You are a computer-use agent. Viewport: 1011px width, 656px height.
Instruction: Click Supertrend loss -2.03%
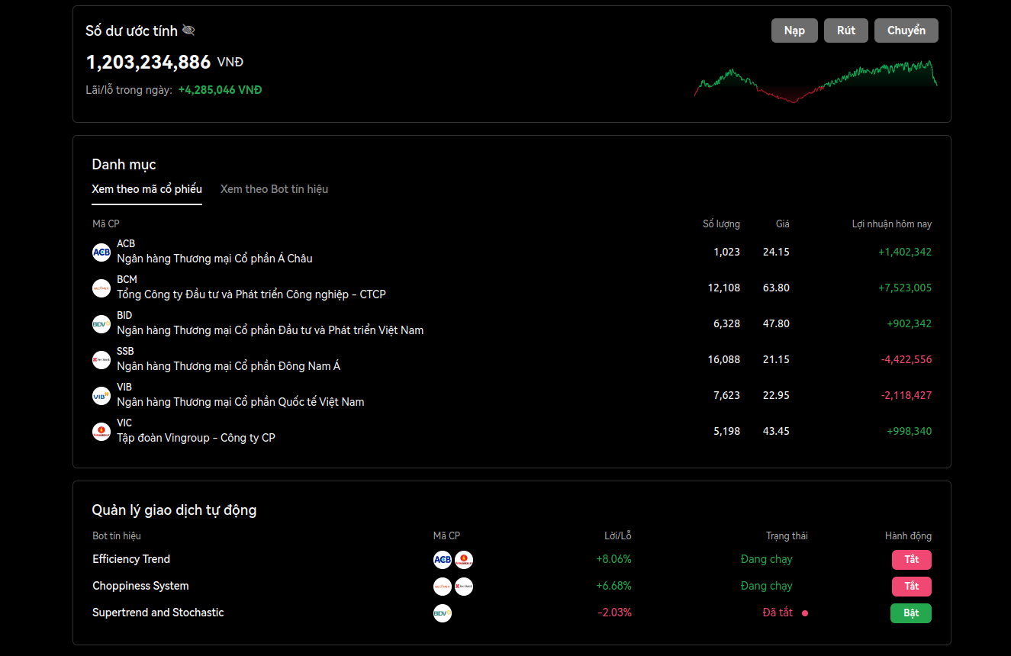coord(615,613)
